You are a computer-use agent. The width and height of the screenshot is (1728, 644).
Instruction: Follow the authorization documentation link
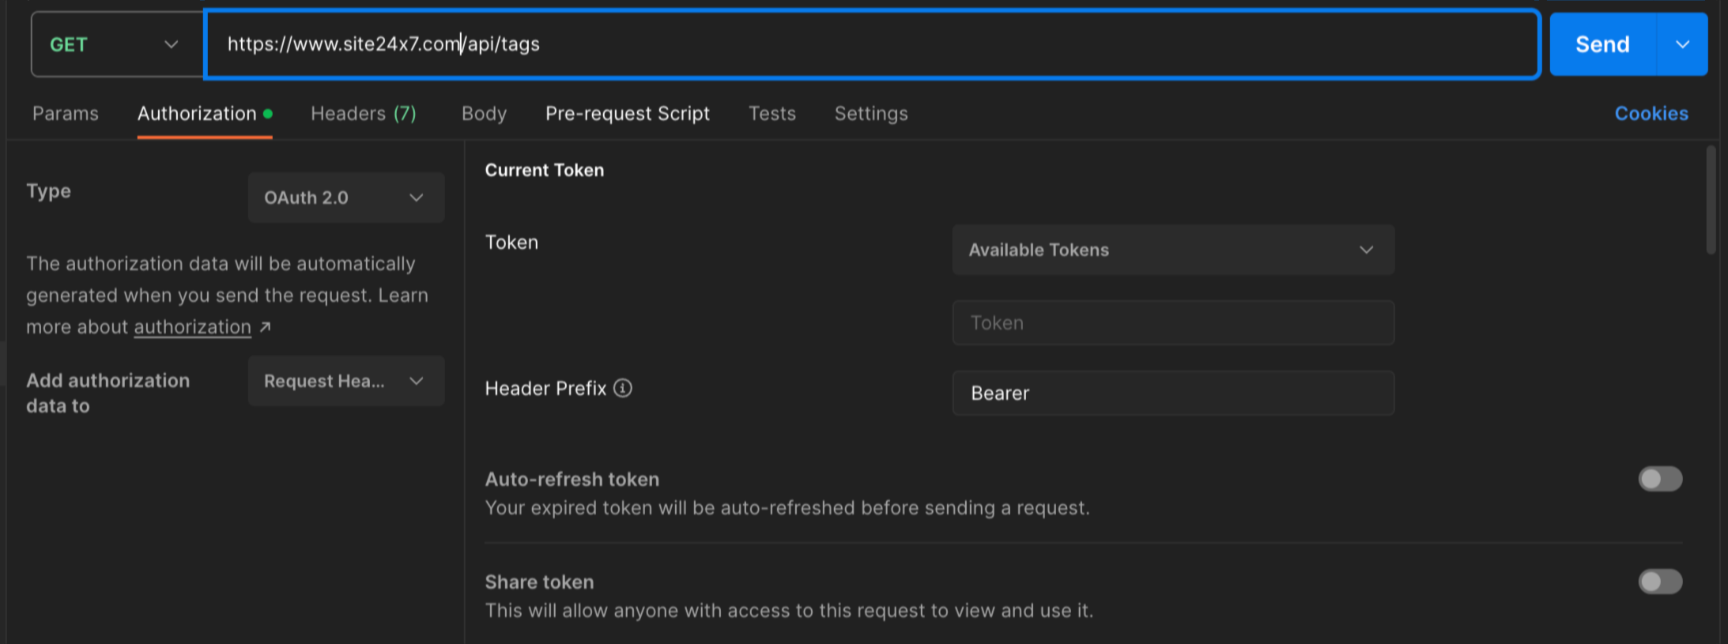tap(192, 327)
